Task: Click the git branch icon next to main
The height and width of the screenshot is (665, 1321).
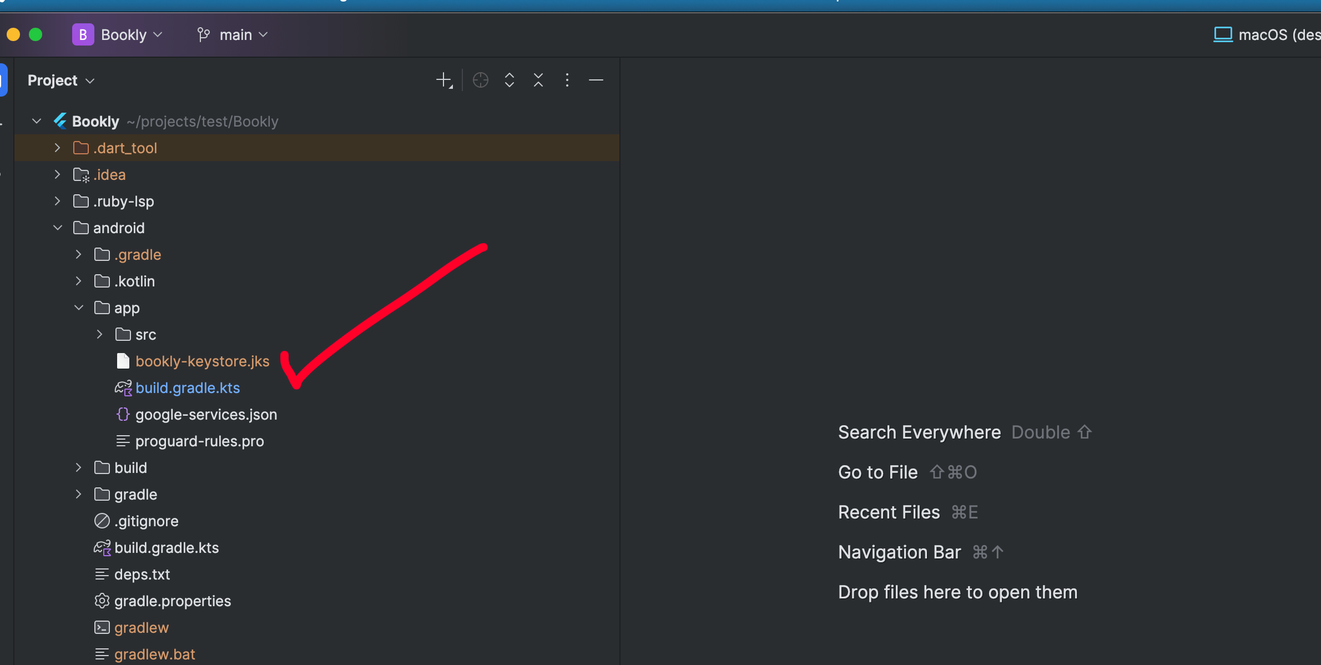Action: (x=204, y=35)
